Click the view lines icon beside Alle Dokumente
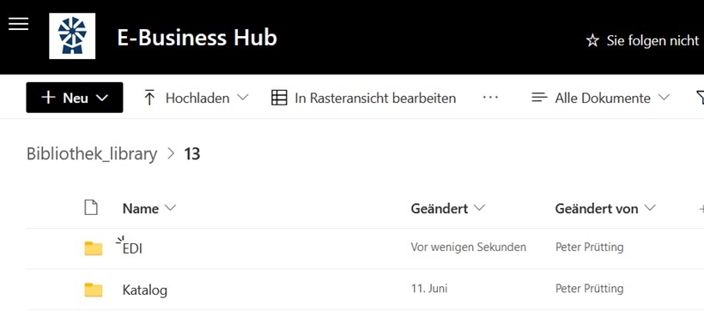The width and height of the screenshot is (704, 317). 539,97
